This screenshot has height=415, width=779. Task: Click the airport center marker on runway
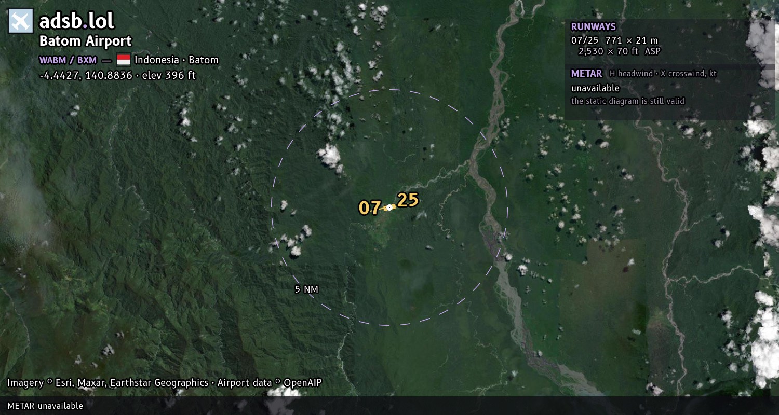(389, 208)
